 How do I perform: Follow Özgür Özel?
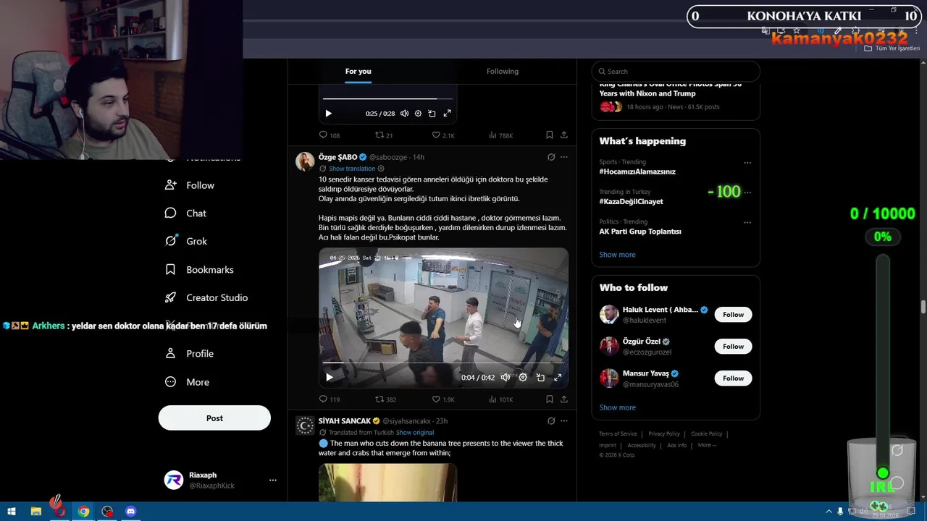click(733, 347)
